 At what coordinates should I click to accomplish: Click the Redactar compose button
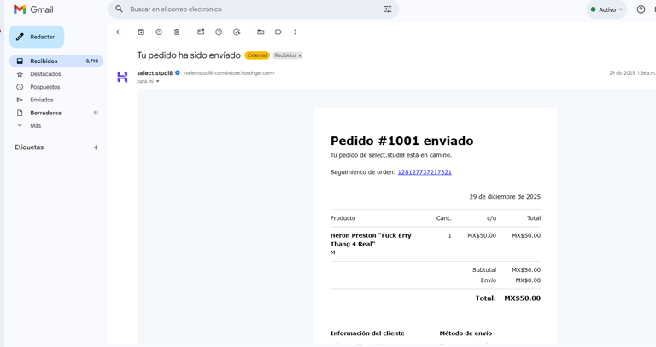click(x=37, y=37)
